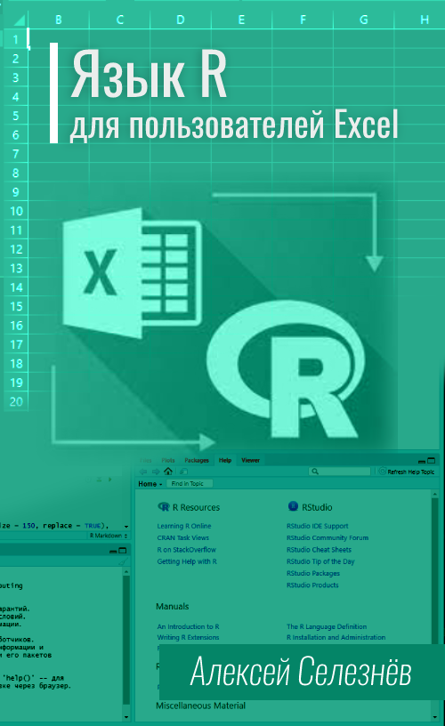The height and width of the screenshot is (726, 445).
Task: Open the CRAN Task Views link
Action: click(183, 537)
